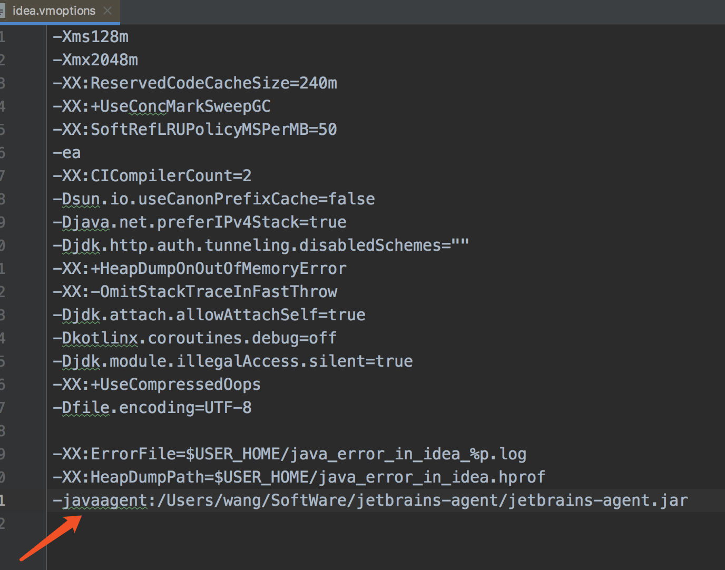Click the -OmitStackTraceInFastThrow line
Screen dimensions: 725x570
[x=195, y=292]
